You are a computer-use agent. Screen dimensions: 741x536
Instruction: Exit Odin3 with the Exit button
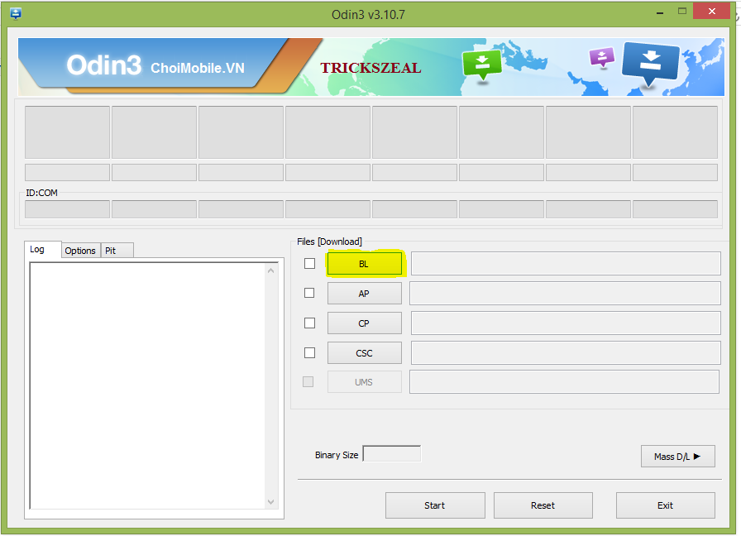coord(666,505)
